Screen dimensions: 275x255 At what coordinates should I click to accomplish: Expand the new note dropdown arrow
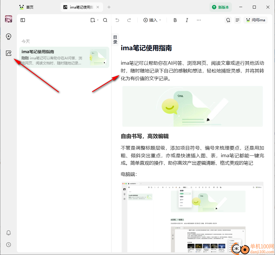point(98,20)
